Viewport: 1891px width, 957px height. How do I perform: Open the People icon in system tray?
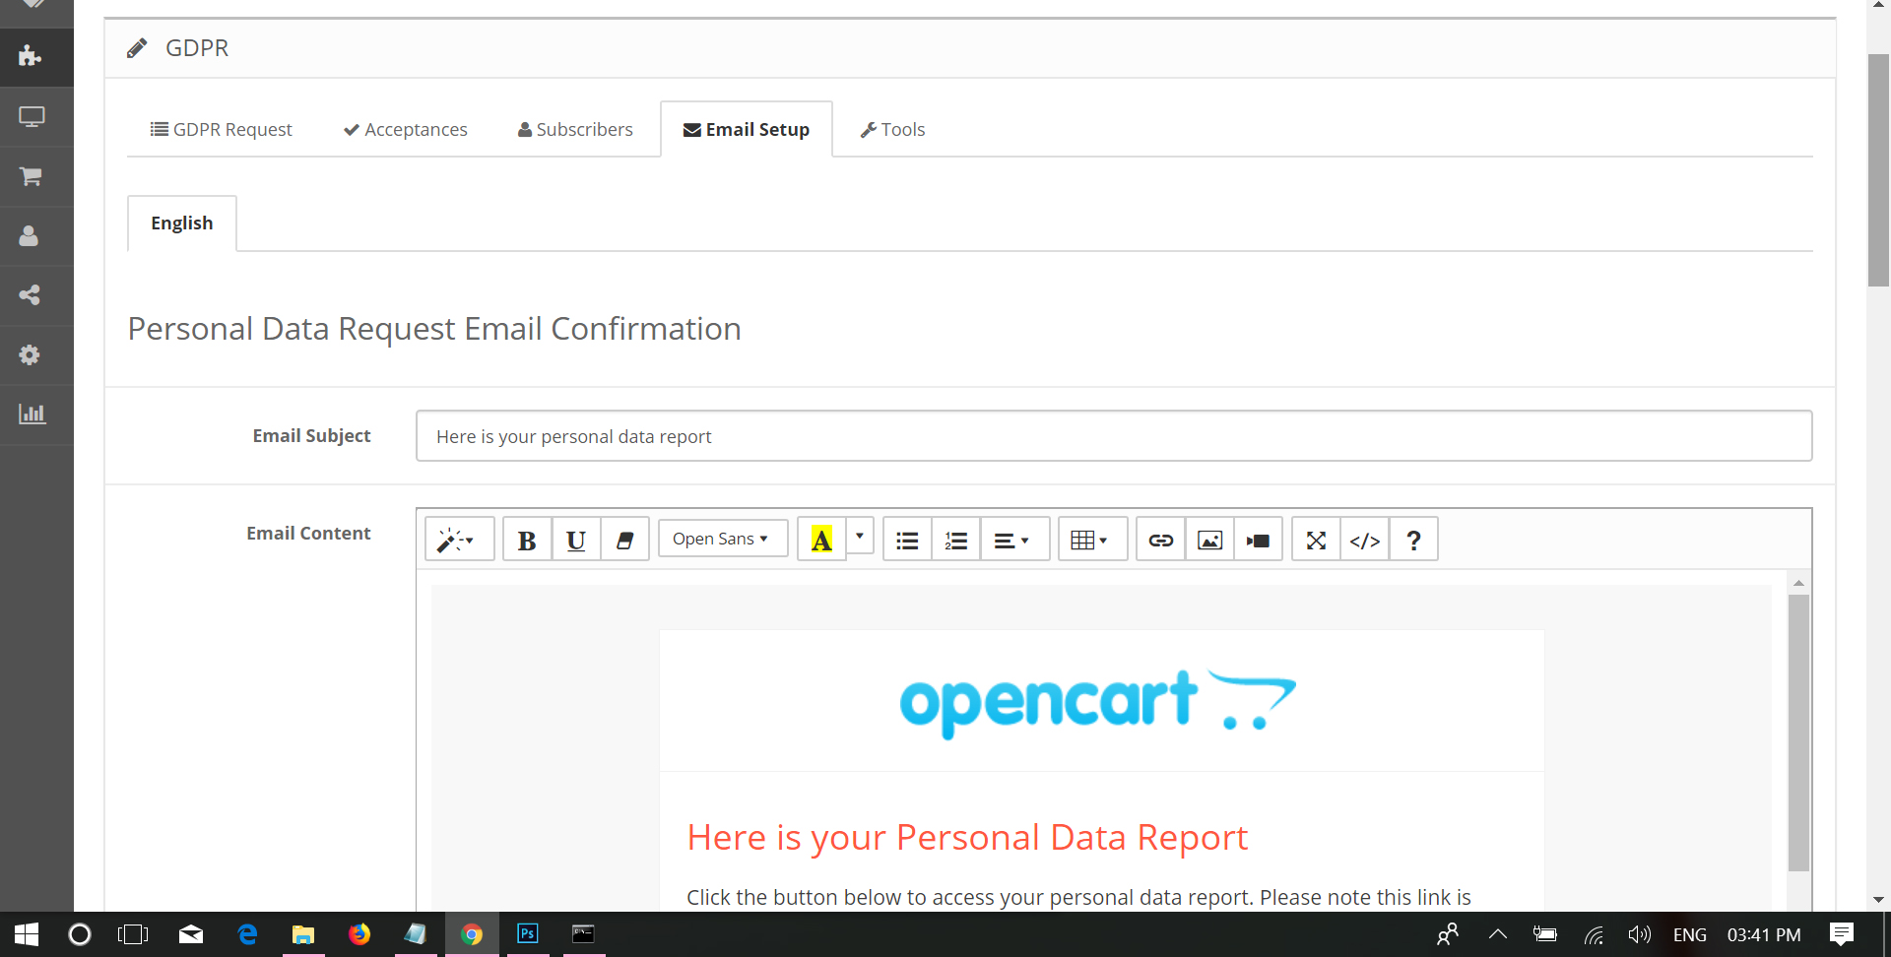pyautogui.click(x=1448, y=934)
